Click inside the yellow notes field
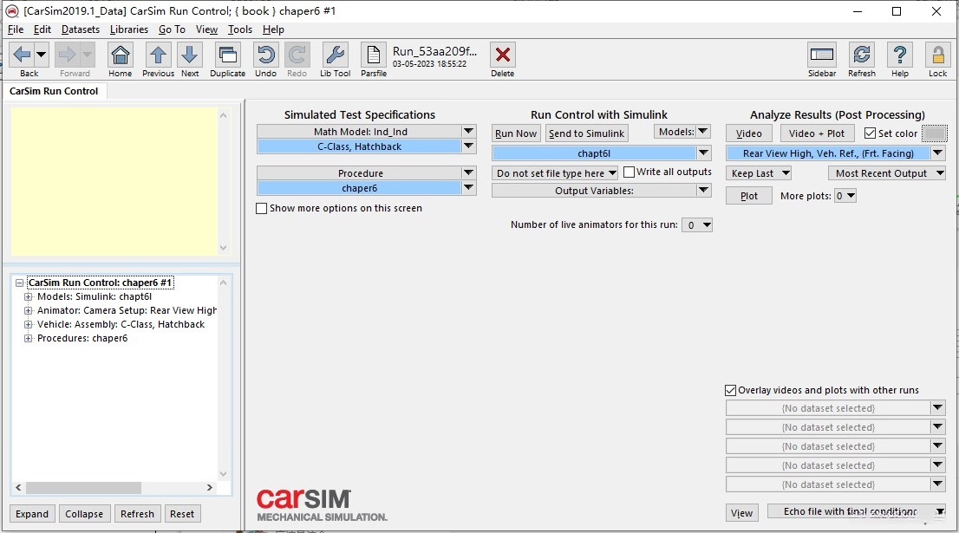The image size is (959, 533). [x=114, y=181]
